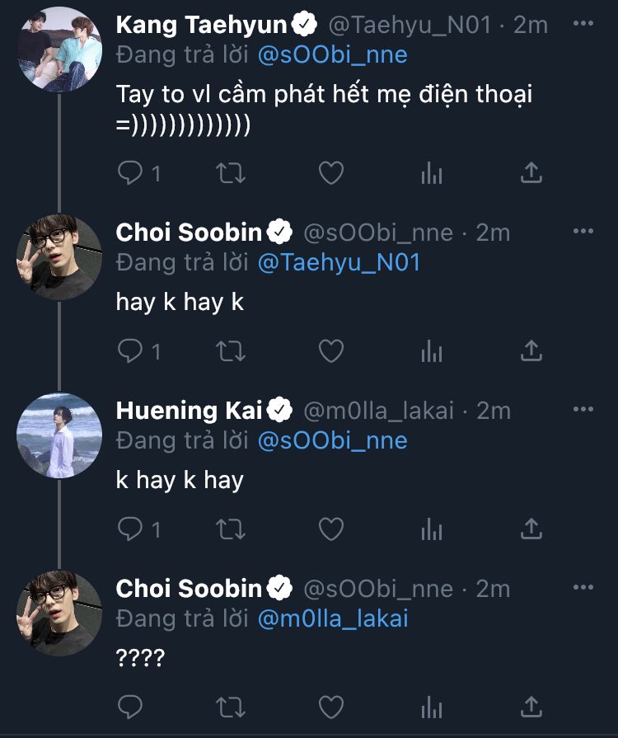Like Huening Kai's "k hay k hay" tweet
This screenshot has width=618, height=738.
pos(330,528)
